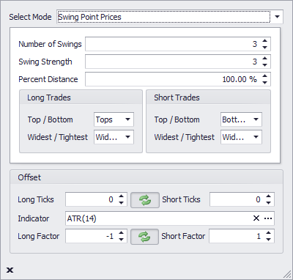Screen dimensions: 293x280
Task: Clear the ATR(14) indicator with the X icon
Action: coord(256,218)
